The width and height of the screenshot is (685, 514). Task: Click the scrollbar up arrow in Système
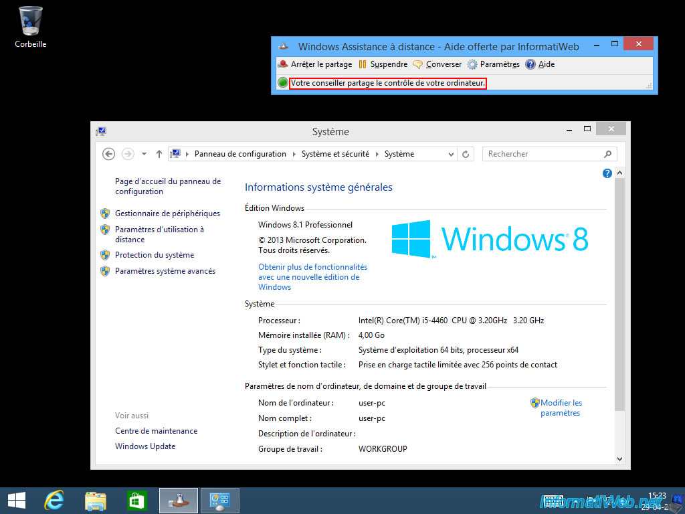tap(619, 173)
